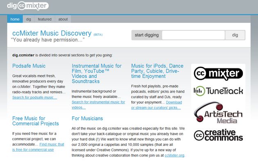Click the dig ccMixter header logo
Viewport: 258px width, 163px height.
pyautogui.click(x=28, y=6)
